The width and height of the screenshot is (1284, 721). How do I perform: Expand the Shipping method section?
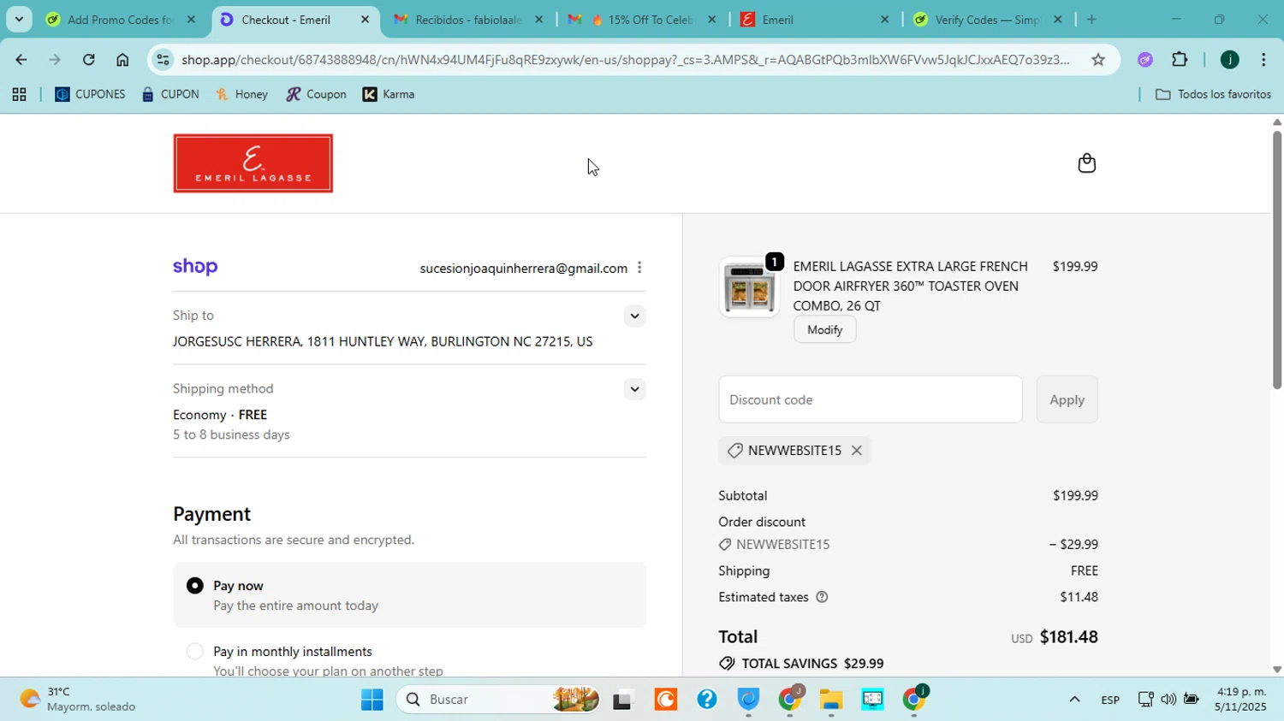click(x=634, y=389)
